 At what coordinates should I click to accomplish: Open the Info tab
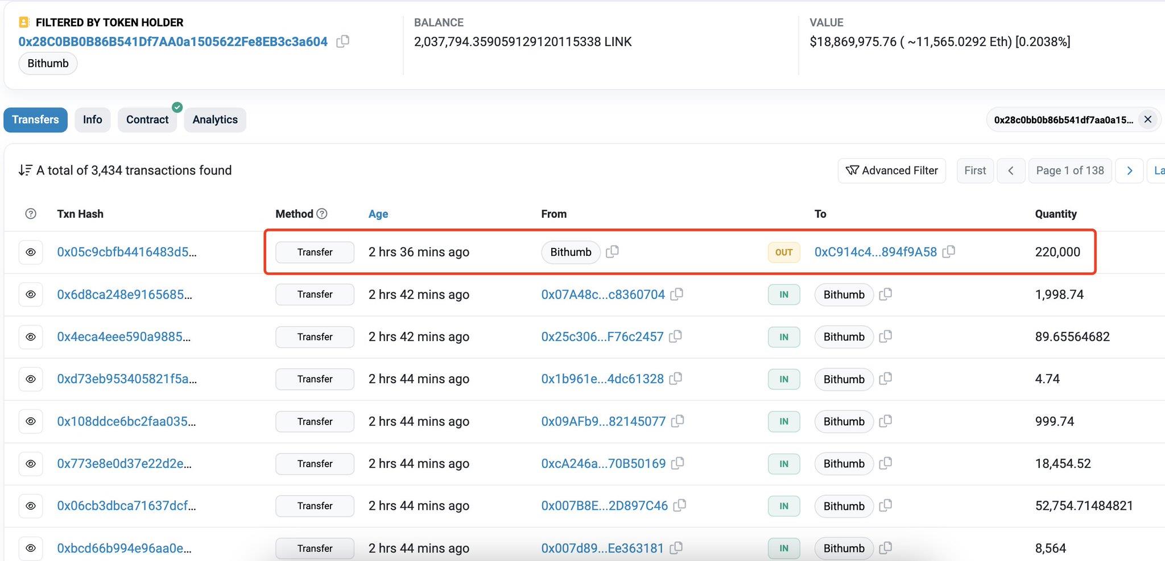point(92,119)
